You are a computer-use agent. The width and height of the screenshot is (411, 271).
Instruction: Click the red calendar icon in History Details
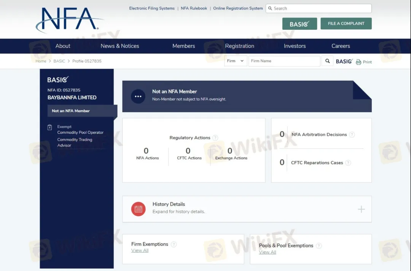coord(139,209)
